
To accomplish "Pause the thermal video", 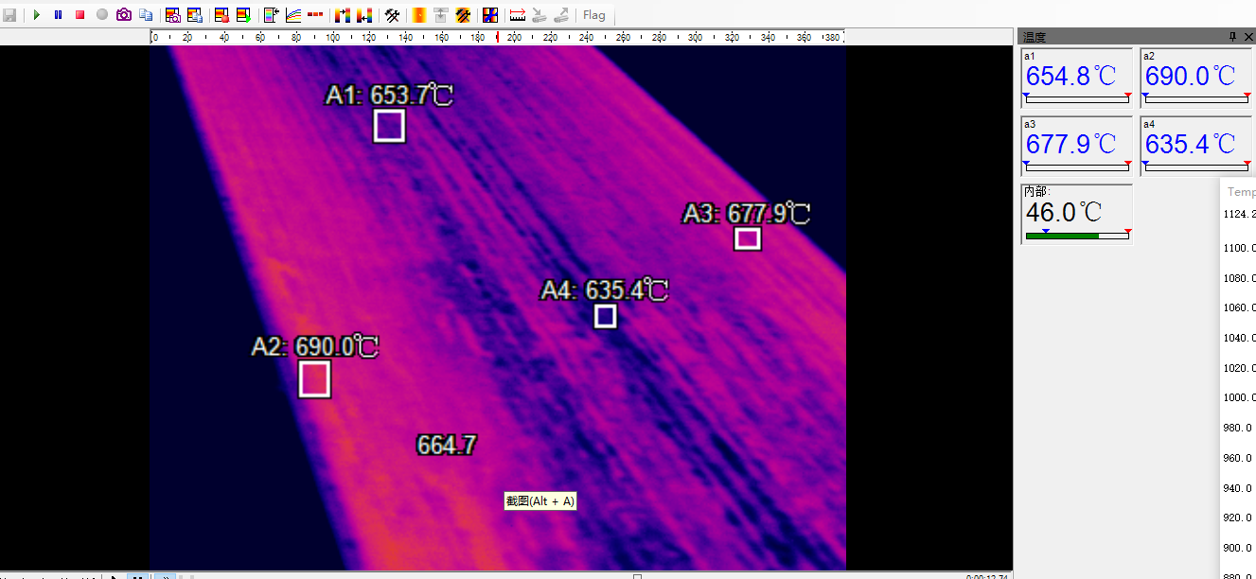I will click(58, 15).
